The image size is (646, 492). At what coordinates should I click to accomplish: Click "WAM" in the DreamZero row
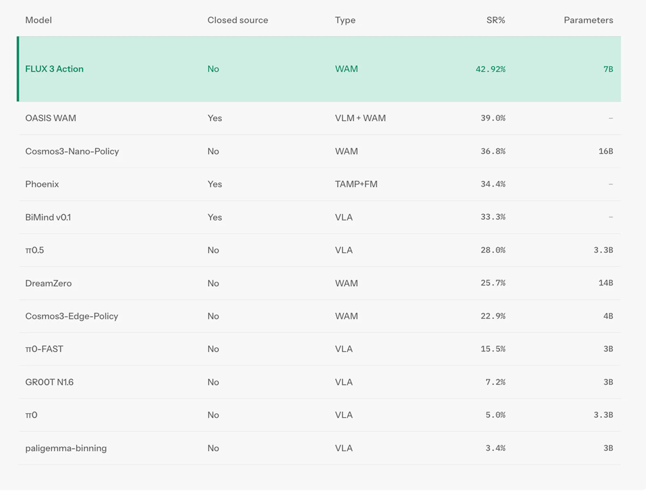(x=346, y=284)
